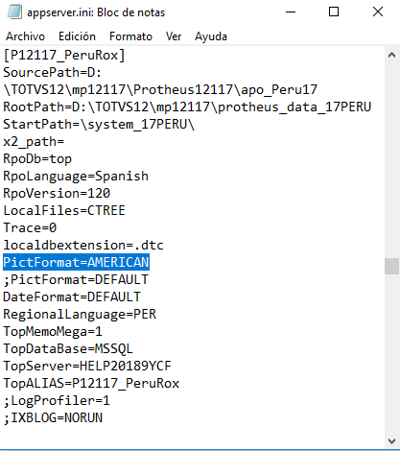400x451 pixels.
Task: Click the Notepad app icon in title bar
Action: (14, 12)
